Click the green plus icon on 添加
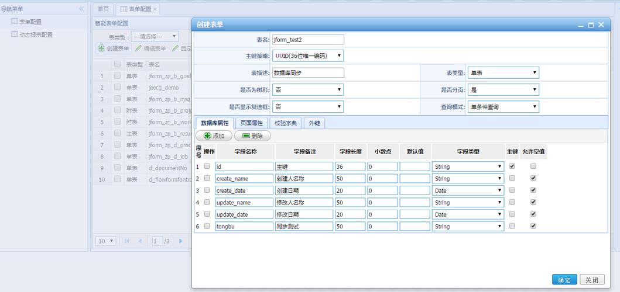 [207, 135]
